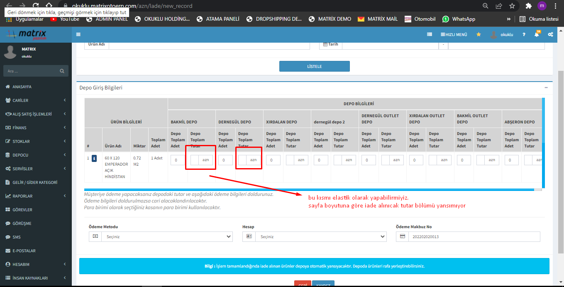Click the hamburger sidebar toggle icon
This screenshot has height=287, width=564.
coord(78,34)
